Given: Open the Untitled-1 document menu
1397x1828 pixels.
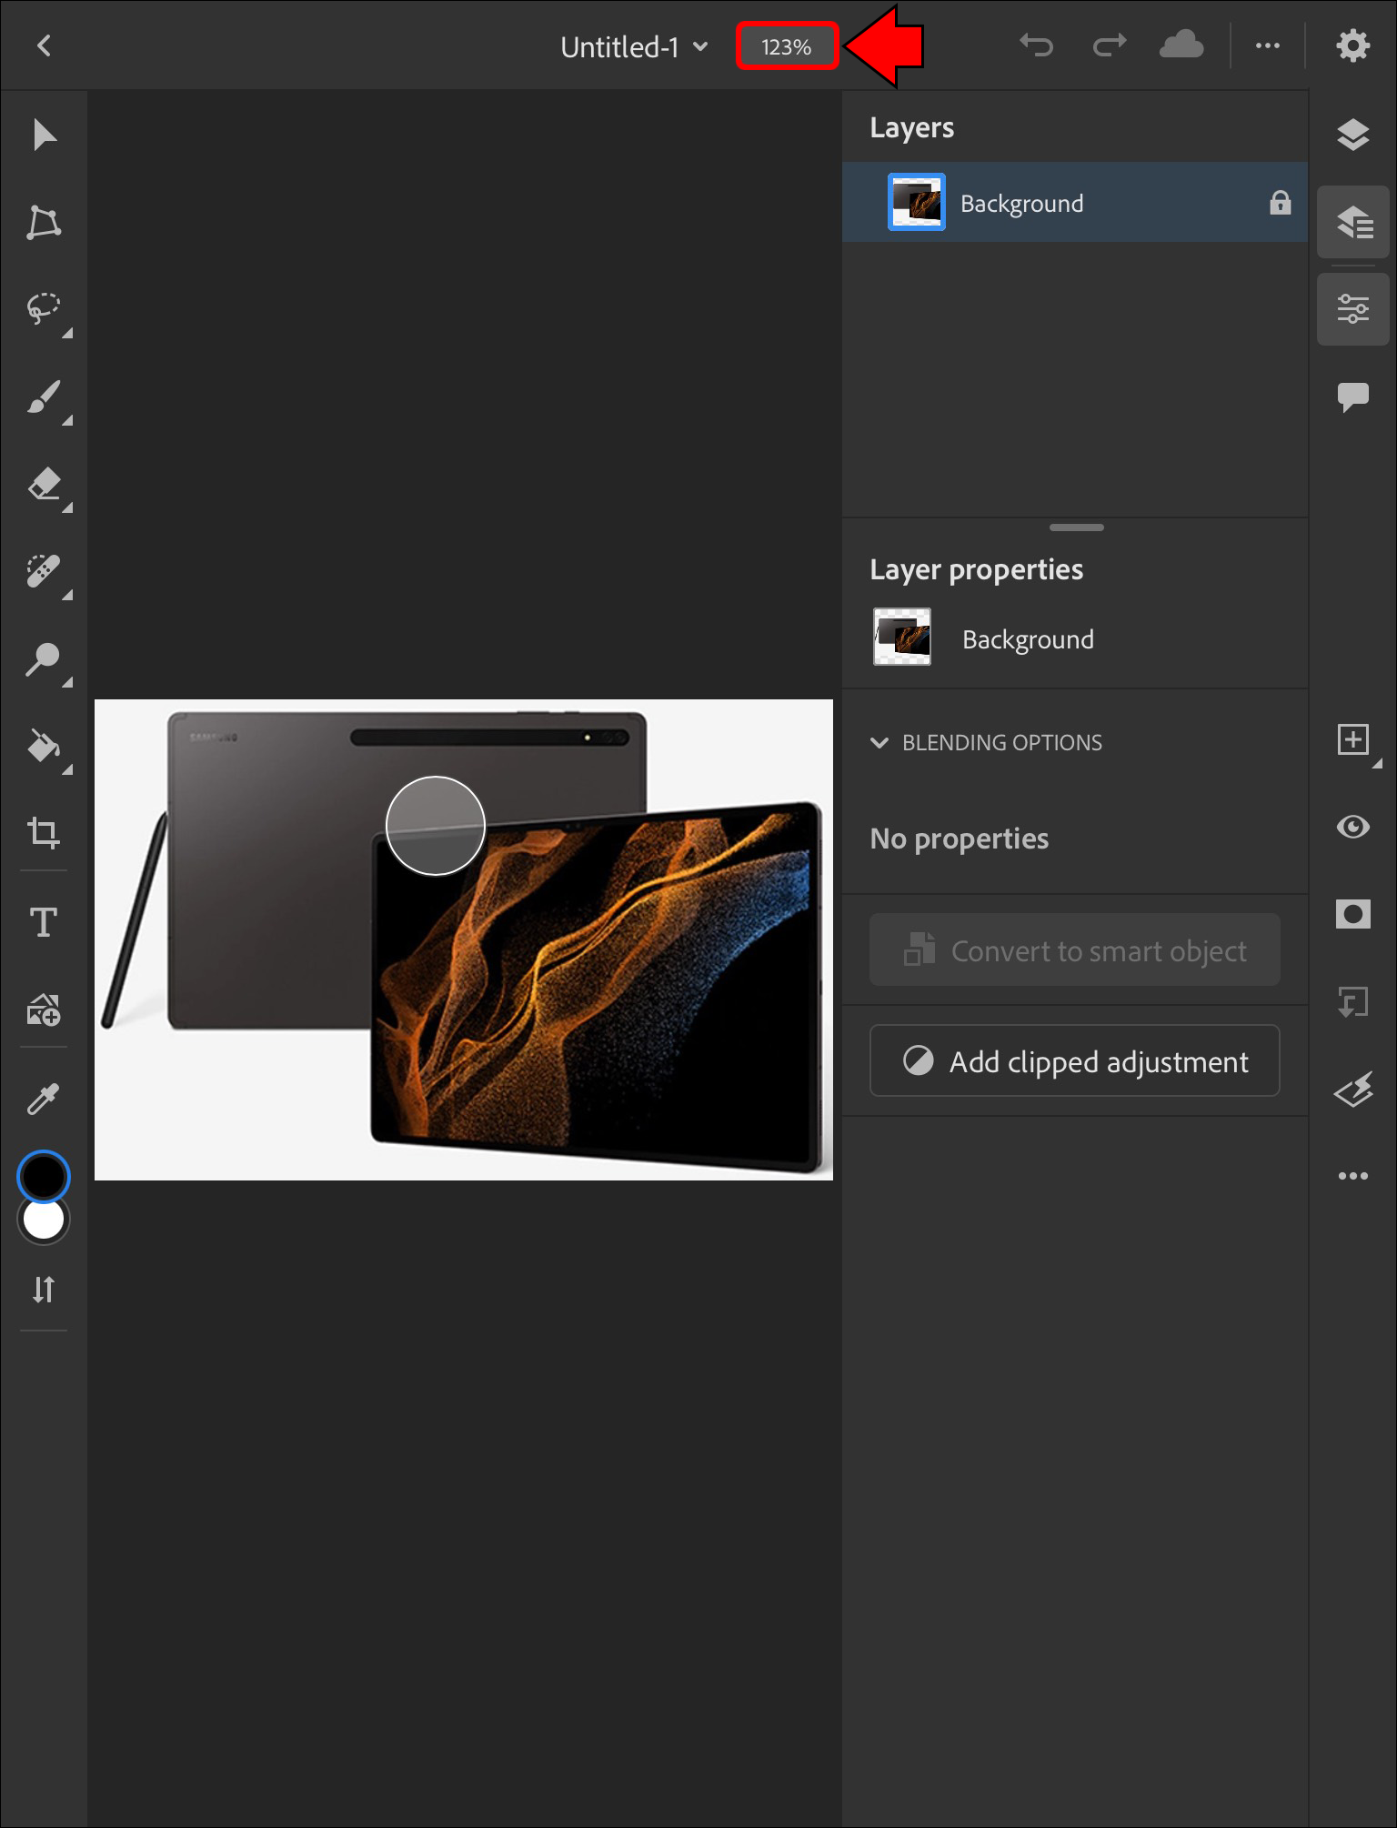Looking at the screenshot, I should (634, 47).
